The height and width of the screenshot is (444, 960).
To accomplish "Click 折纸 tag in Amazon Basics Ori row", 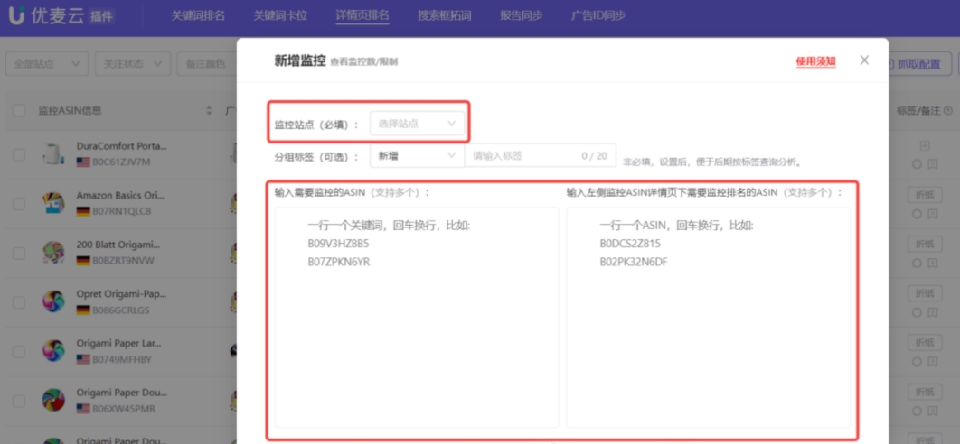I will pos(925,195).
